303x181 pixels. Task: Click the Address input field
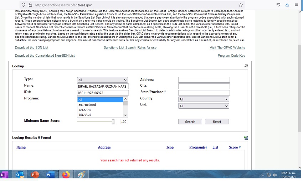[x=204, y=80]
